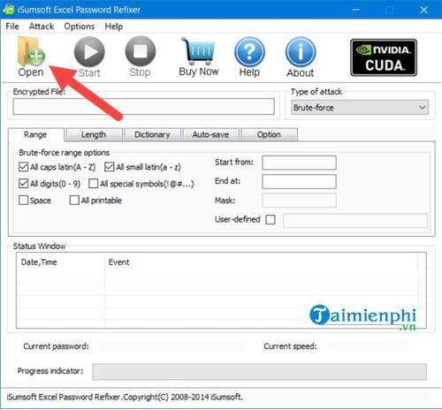Click the Encrypted File input field
This screenshot has height=410, width=442.
pyautogui.click(x=144, y=107)
